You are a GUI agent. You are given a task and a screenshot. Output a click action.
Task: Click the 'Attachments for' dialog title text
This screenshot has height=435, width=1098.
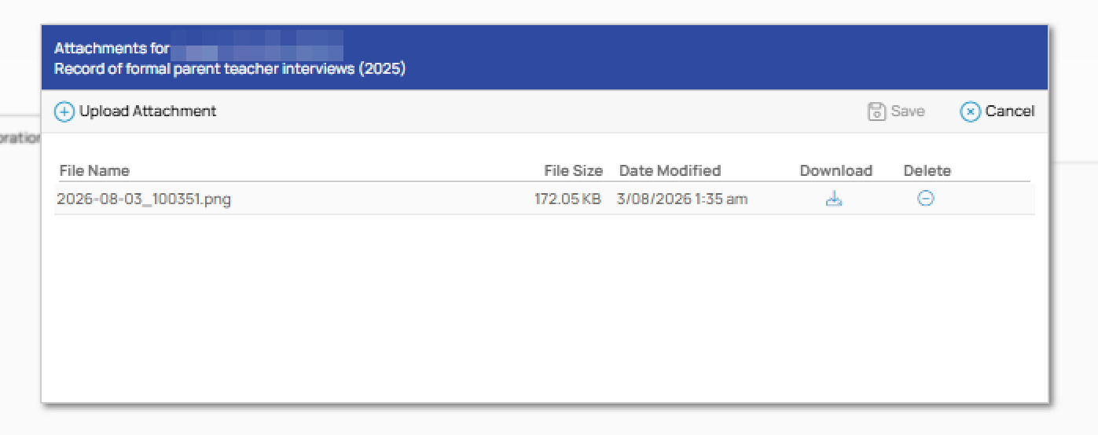pos(112,49)
